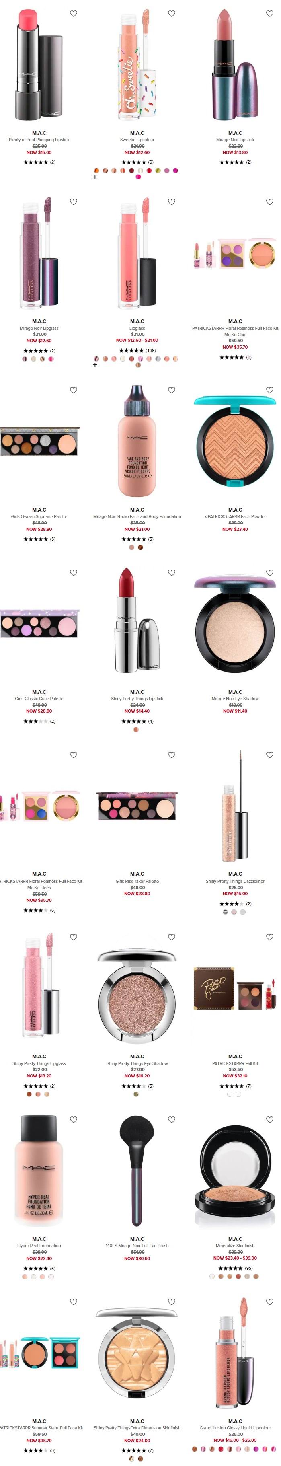Viewport: 281px width, 1466px height.
Task: Toggle heart on Shiny Pretty Things Dazzleliner
Action: pyautogui.click(x=270, y=755)
